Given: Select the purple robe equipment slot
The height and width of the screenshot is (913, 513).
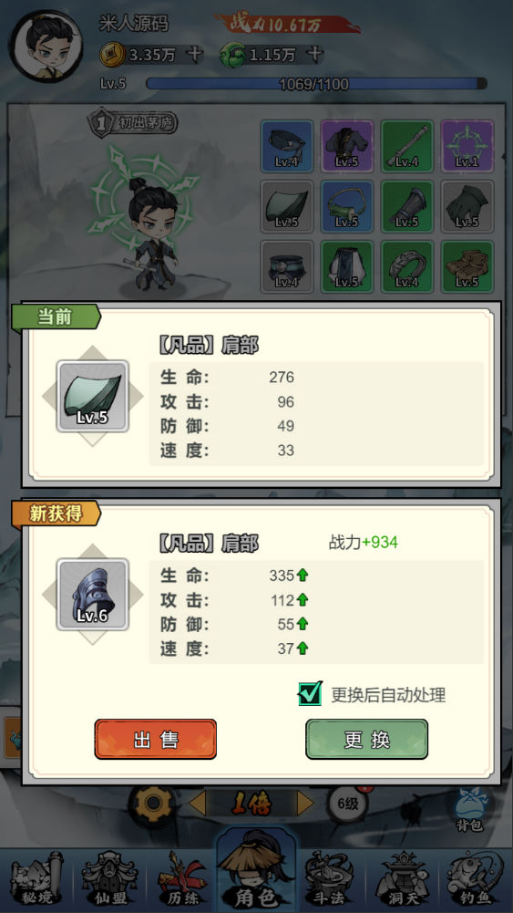Looking at the screenshot, I should click(347, 146).
